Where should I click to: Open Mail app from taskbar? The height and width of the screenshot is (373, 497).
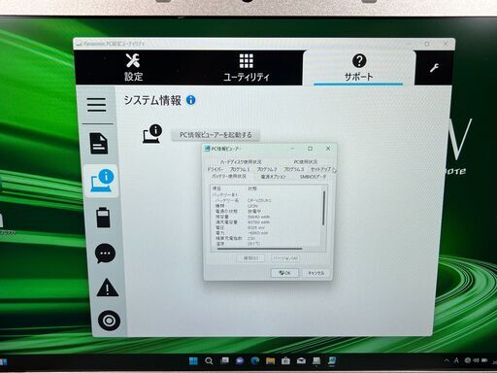(x=301, y=360)
